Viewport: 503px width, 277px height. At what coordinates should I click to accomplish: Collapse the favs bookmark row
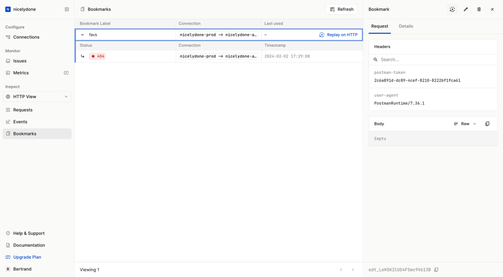click(82, 35)
